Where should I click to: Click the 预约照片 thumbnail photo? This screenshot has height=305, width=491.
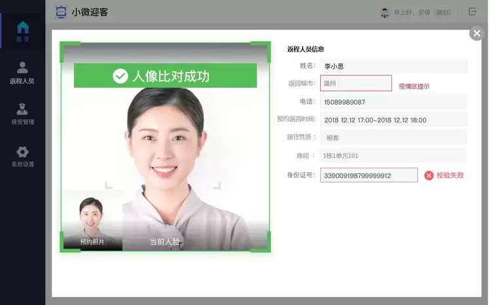pos(92,221)
